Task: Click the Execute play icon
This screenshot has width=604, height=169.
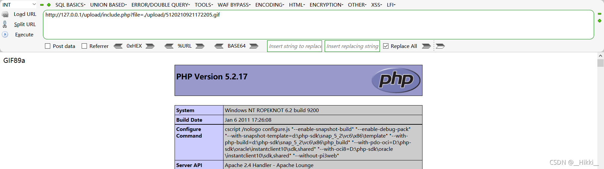Action: [x=5, y=34]
